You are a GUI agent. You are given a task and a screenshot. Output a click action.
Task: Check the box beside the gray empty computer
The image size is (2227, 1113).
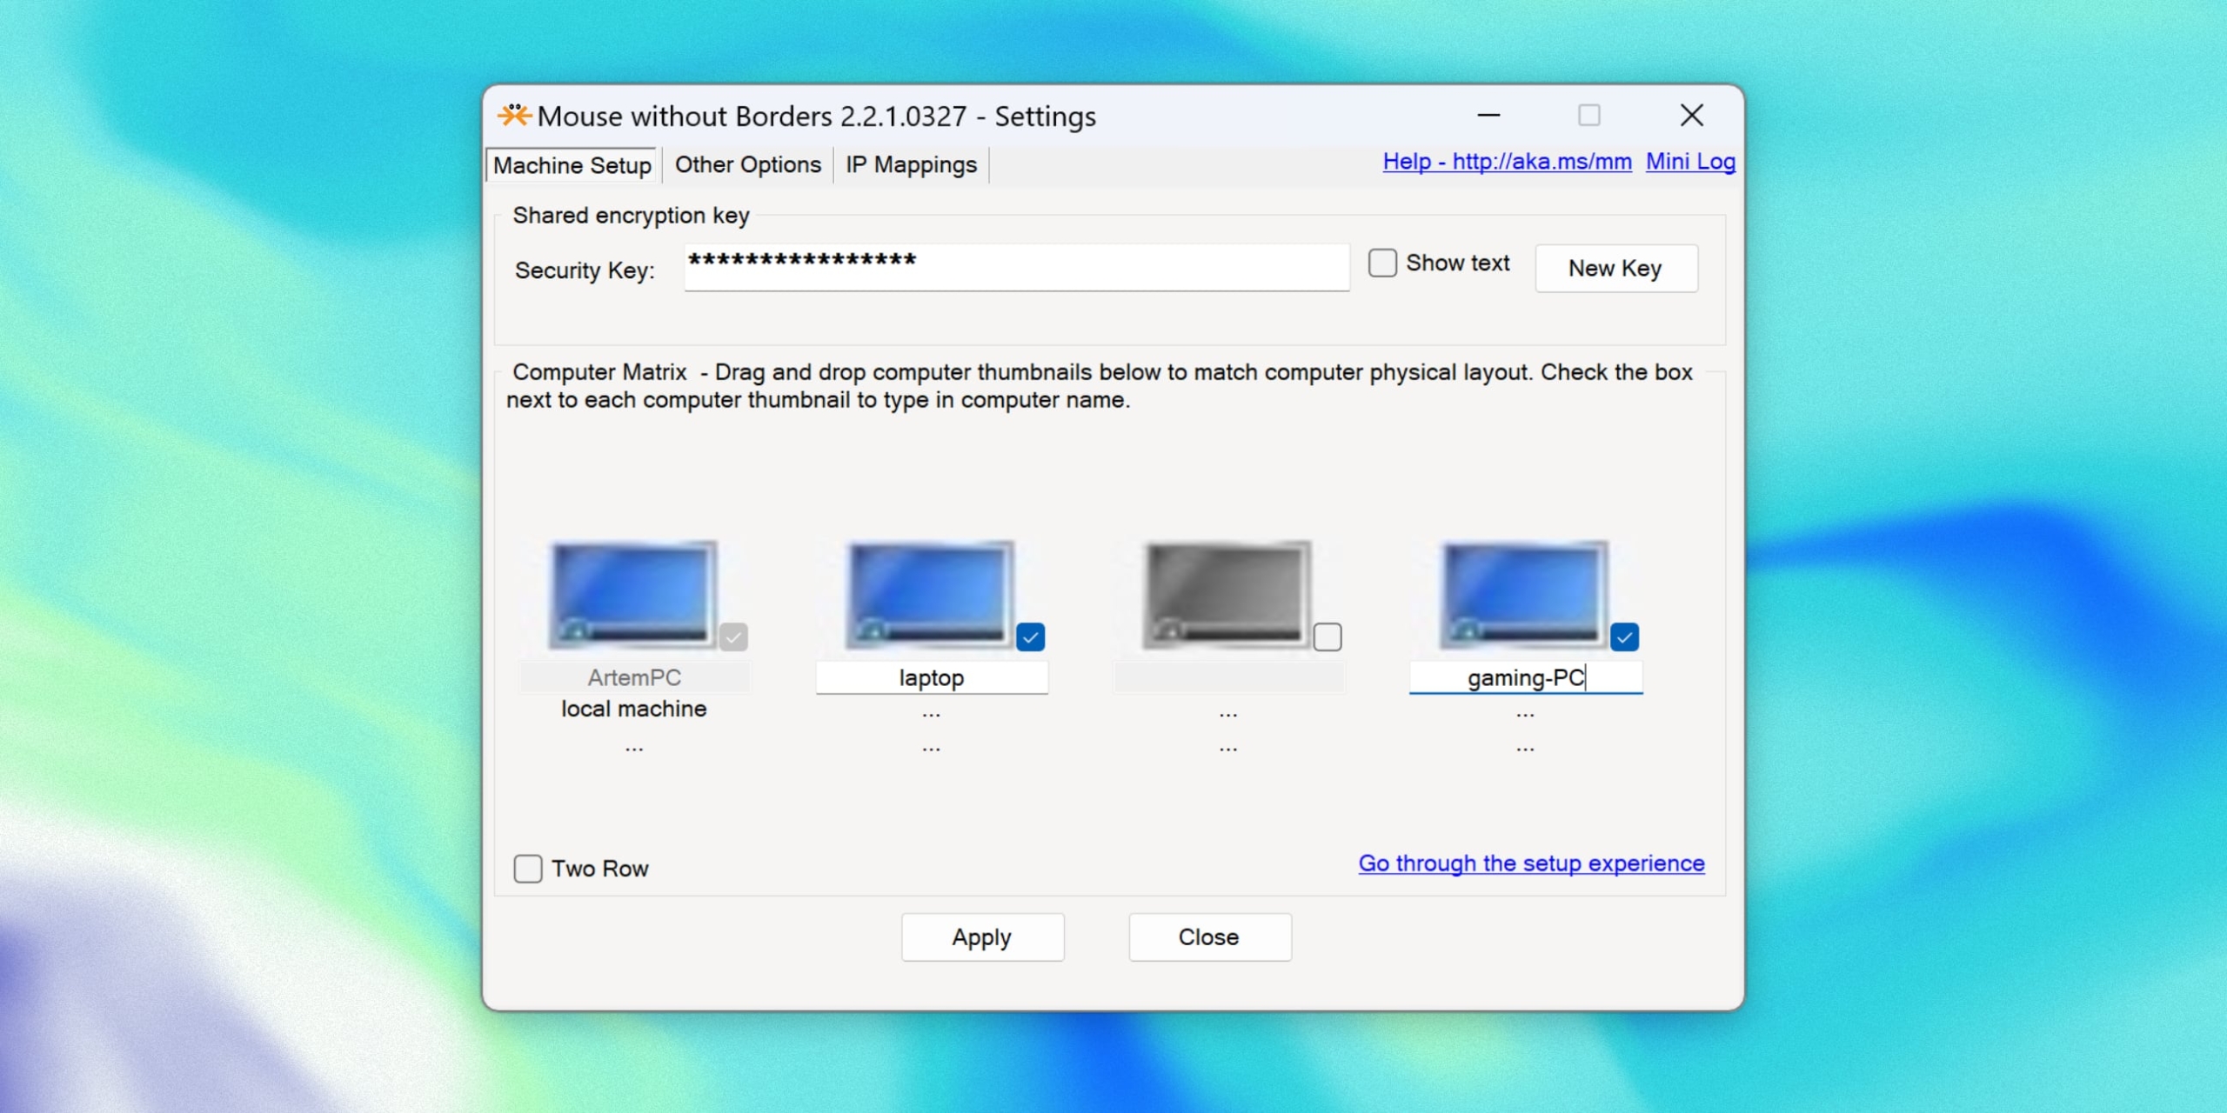coord(1328,637)
